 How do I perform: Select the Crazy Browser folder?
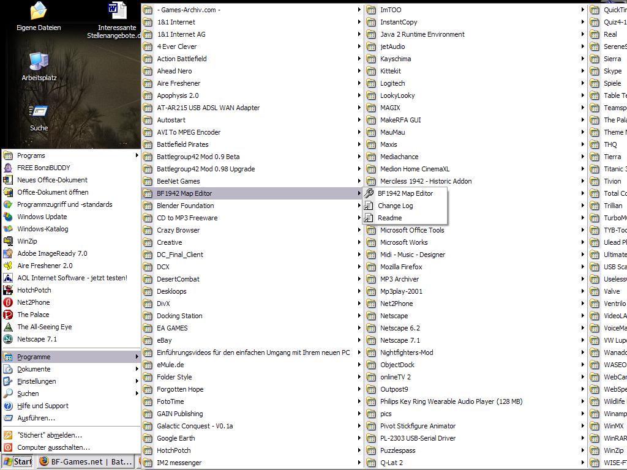click(252, 230)
